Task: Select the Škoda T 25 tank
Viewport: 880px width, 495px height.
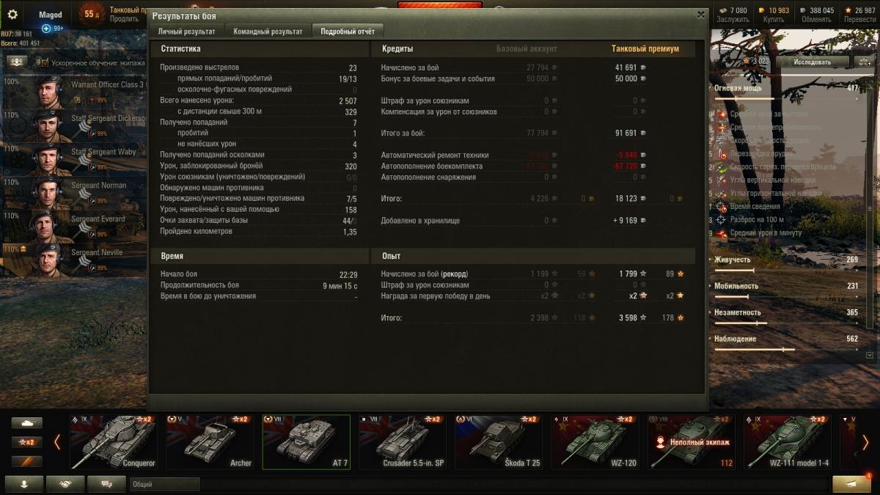Action: tap(499, 442)
